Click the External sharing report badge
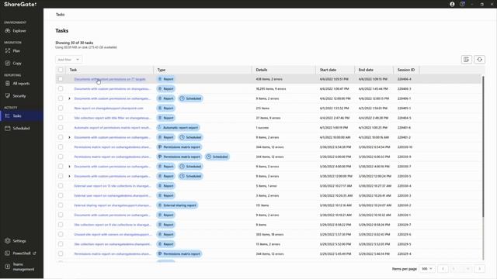The width and height of the screenshot is (497, 279). click(177, 205)
